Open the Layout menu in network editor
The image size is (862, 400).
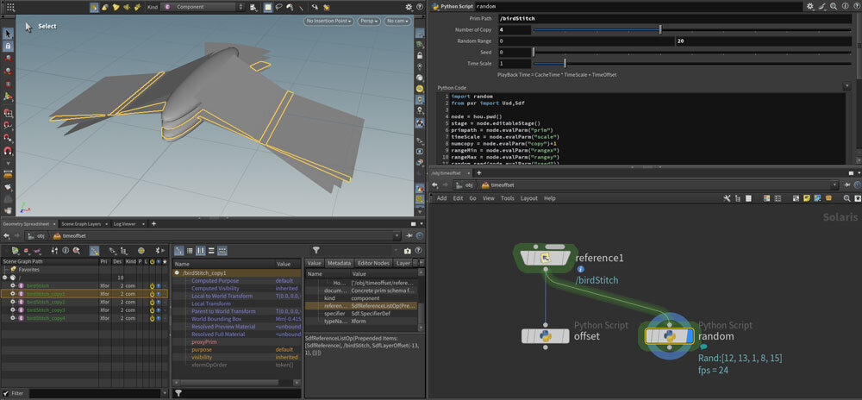click(528, 198)
